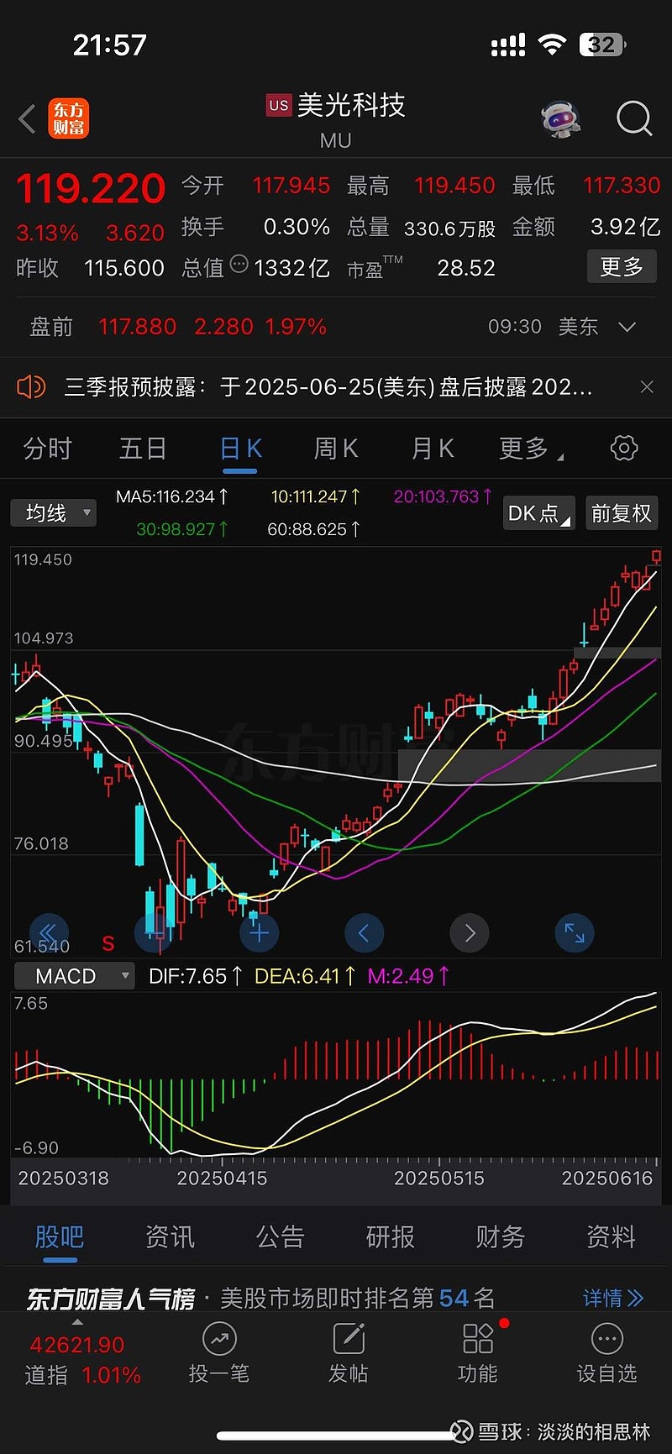Open the 资料 tab
This screenshot has height=1454, width=672.
click(611, 1236)
